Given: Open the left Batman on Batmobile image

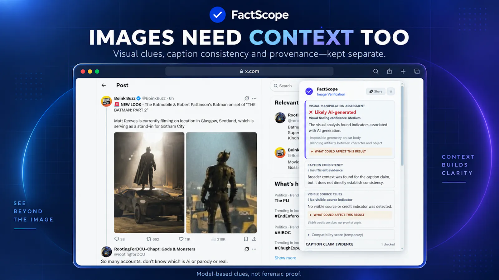Looking at the screenshot, I should click(x=149, y=183).
